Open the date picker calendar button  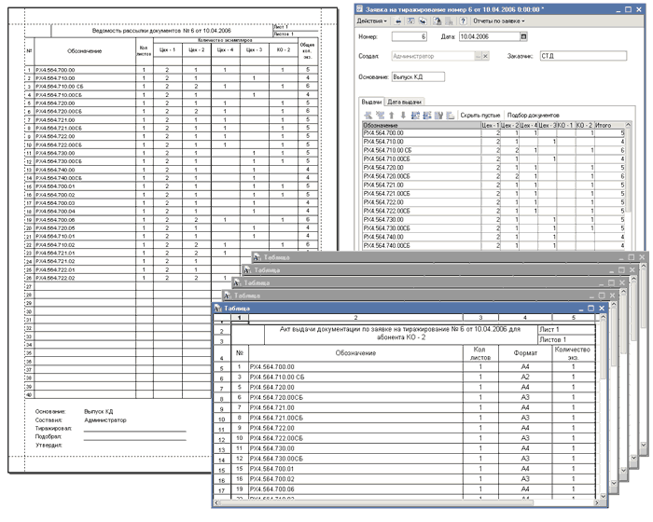click(523, 36)
